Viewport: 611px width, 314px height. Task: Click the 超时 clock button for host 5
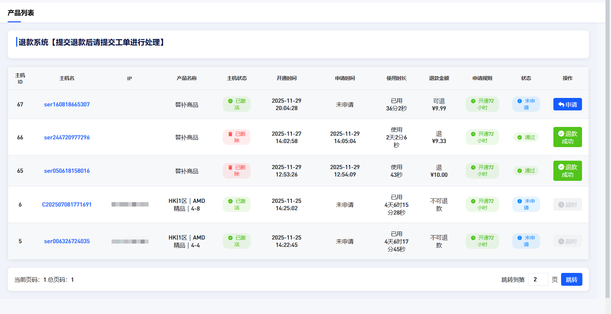(567, 241)
